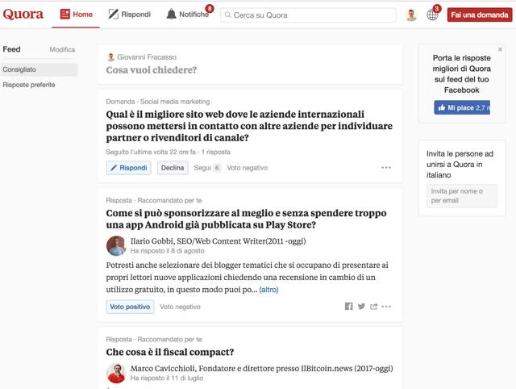Focus the Cerca su Quora search field

click(x=308, y=15)
